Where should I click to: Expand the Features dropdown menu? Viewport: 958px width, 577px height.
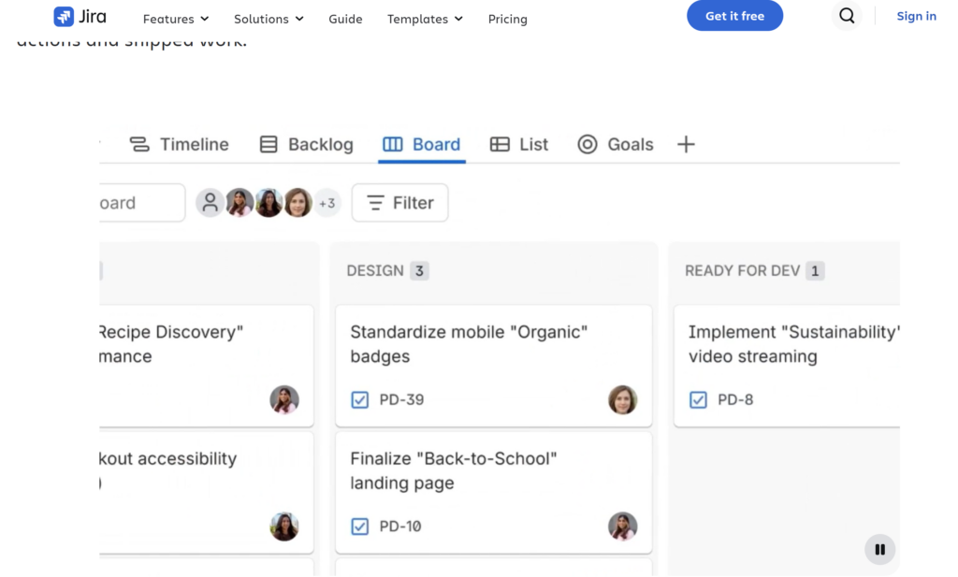point(176,19)
